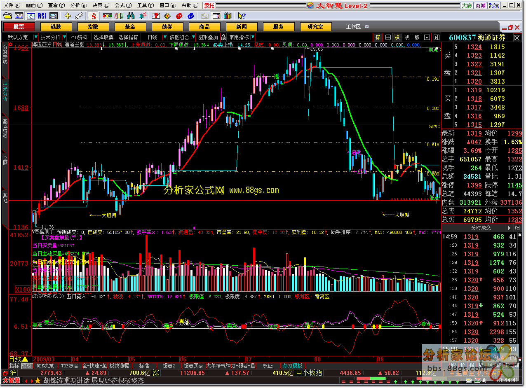Click the help cursor question mark icon

pos(242,16)
